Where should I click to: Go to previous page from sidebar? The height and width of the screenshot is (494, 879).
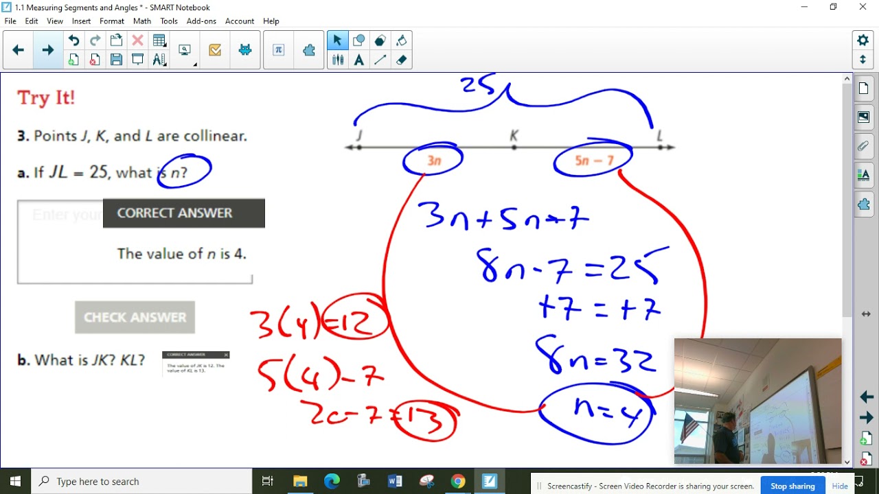pyautogui.click(x=866, y=397)
